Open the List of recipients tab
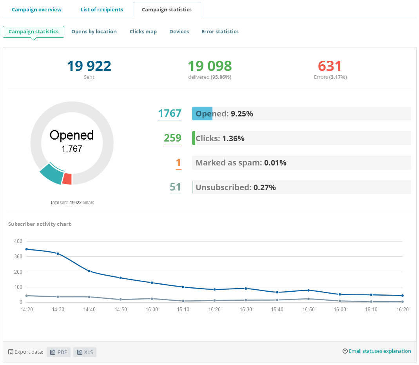Image resolution: width=419 pixels, height=365 pixels. 102,9
